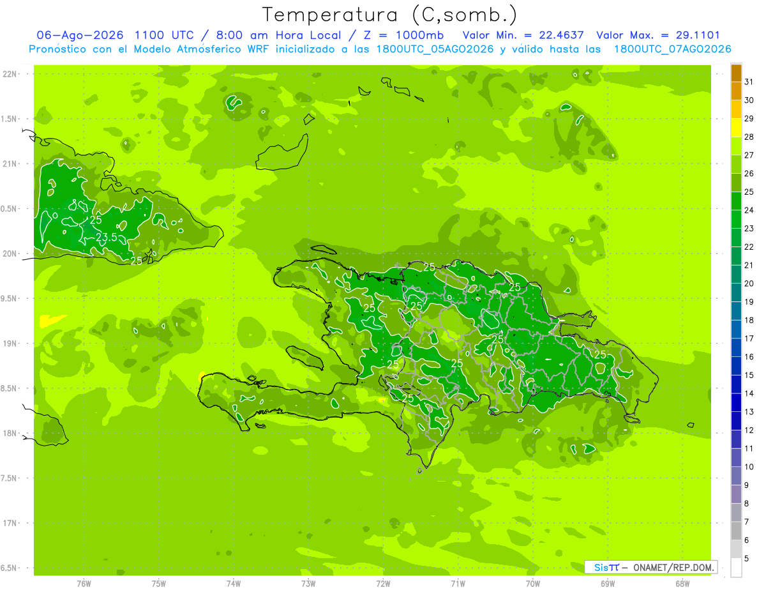Click the '74W' longitude axis label
Image resolution: width=766 pixels, height=592 pixels.
tap(233, 584)
